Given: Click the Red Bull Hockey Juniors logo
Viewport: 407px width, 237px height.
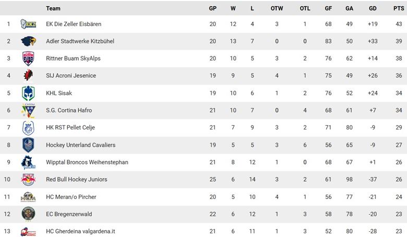Looking at the screenshot, I should (28, 180).
